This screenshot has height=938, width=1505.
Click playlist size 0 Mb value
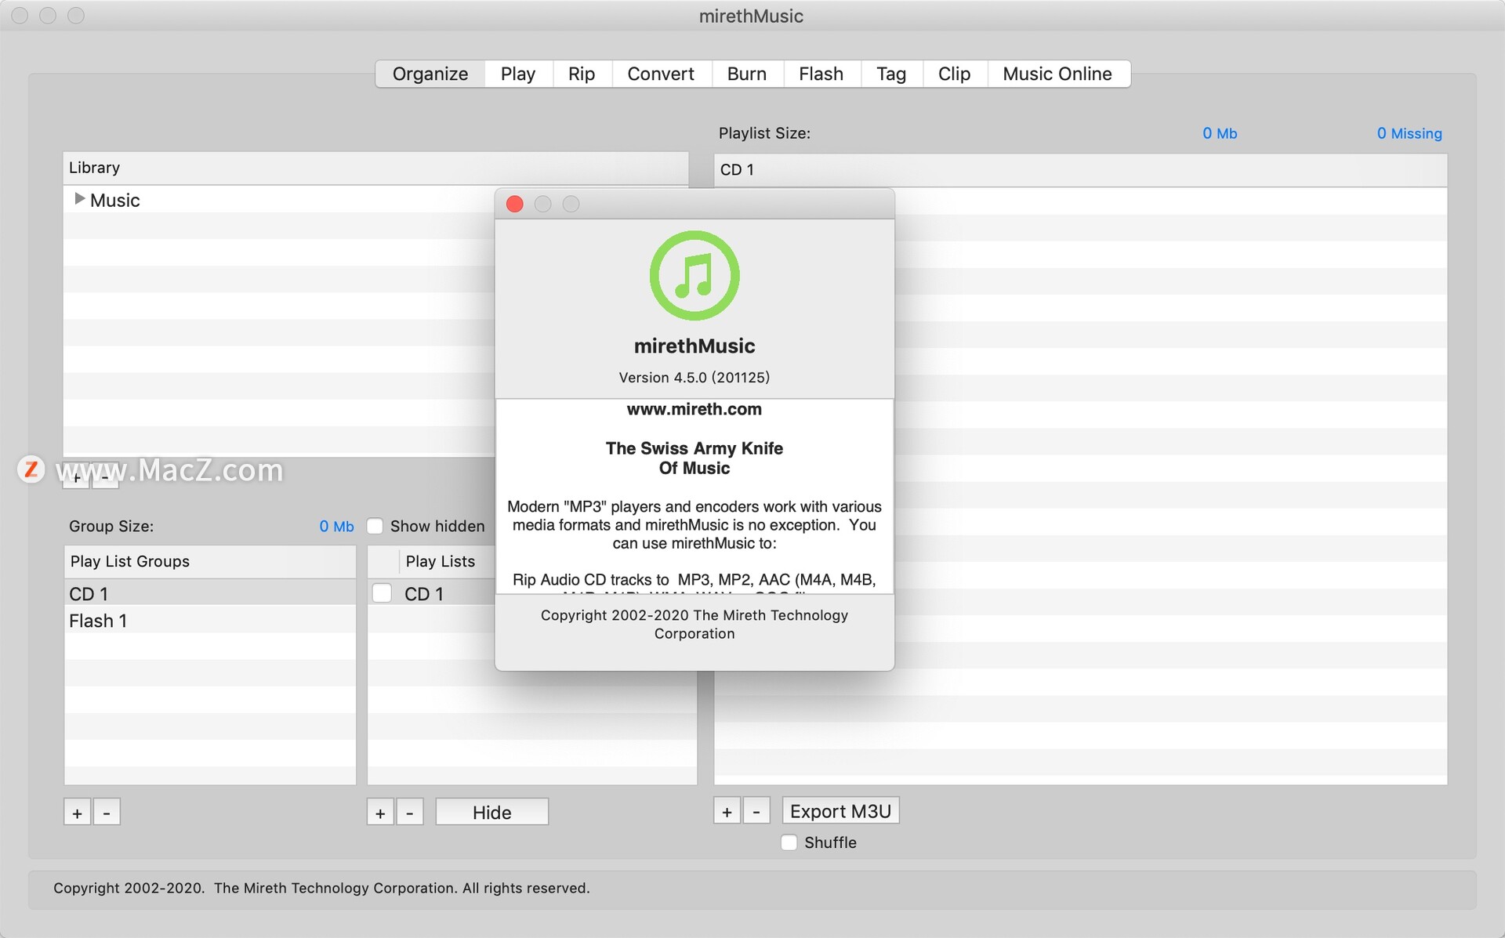coord(1220,133)
